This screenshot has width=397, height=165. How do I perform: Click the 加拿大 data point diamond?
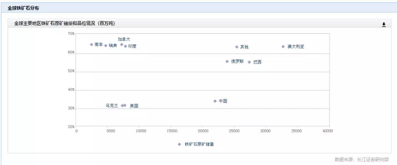(x=122, y=45)
